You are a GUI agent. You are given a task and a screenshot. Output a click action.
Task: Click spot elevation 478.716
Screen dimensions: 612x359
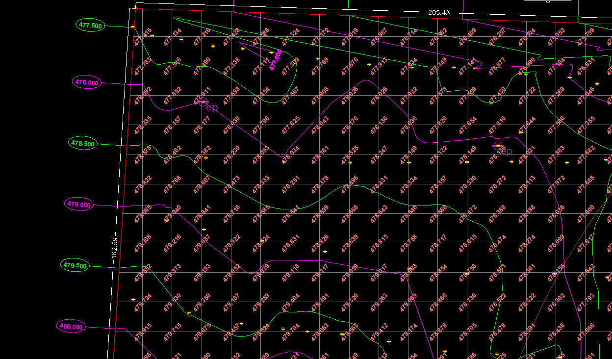point(231,214)
